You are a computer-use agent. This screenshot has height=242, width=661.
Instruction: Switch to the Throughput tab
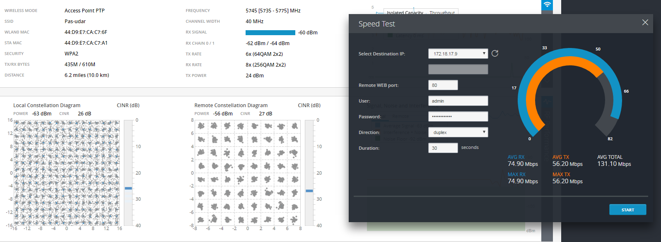tap(442, 13)
